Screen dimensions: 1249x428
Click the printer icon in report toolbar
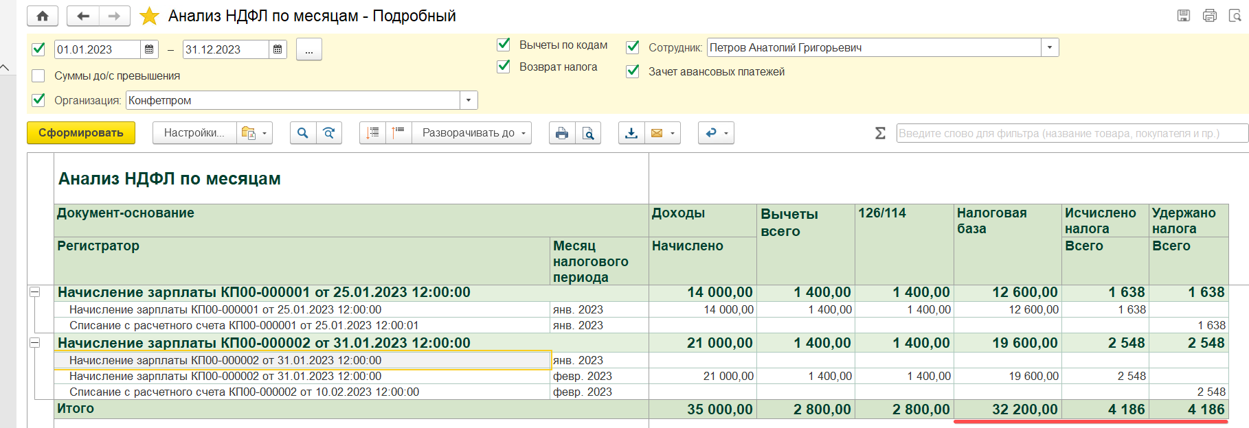point(562,133)
